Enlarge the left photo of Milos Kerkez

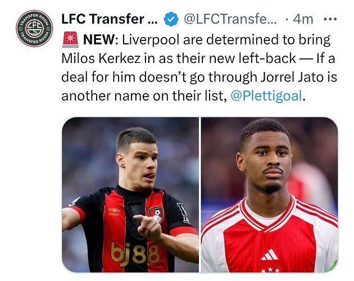coord(130,195)
